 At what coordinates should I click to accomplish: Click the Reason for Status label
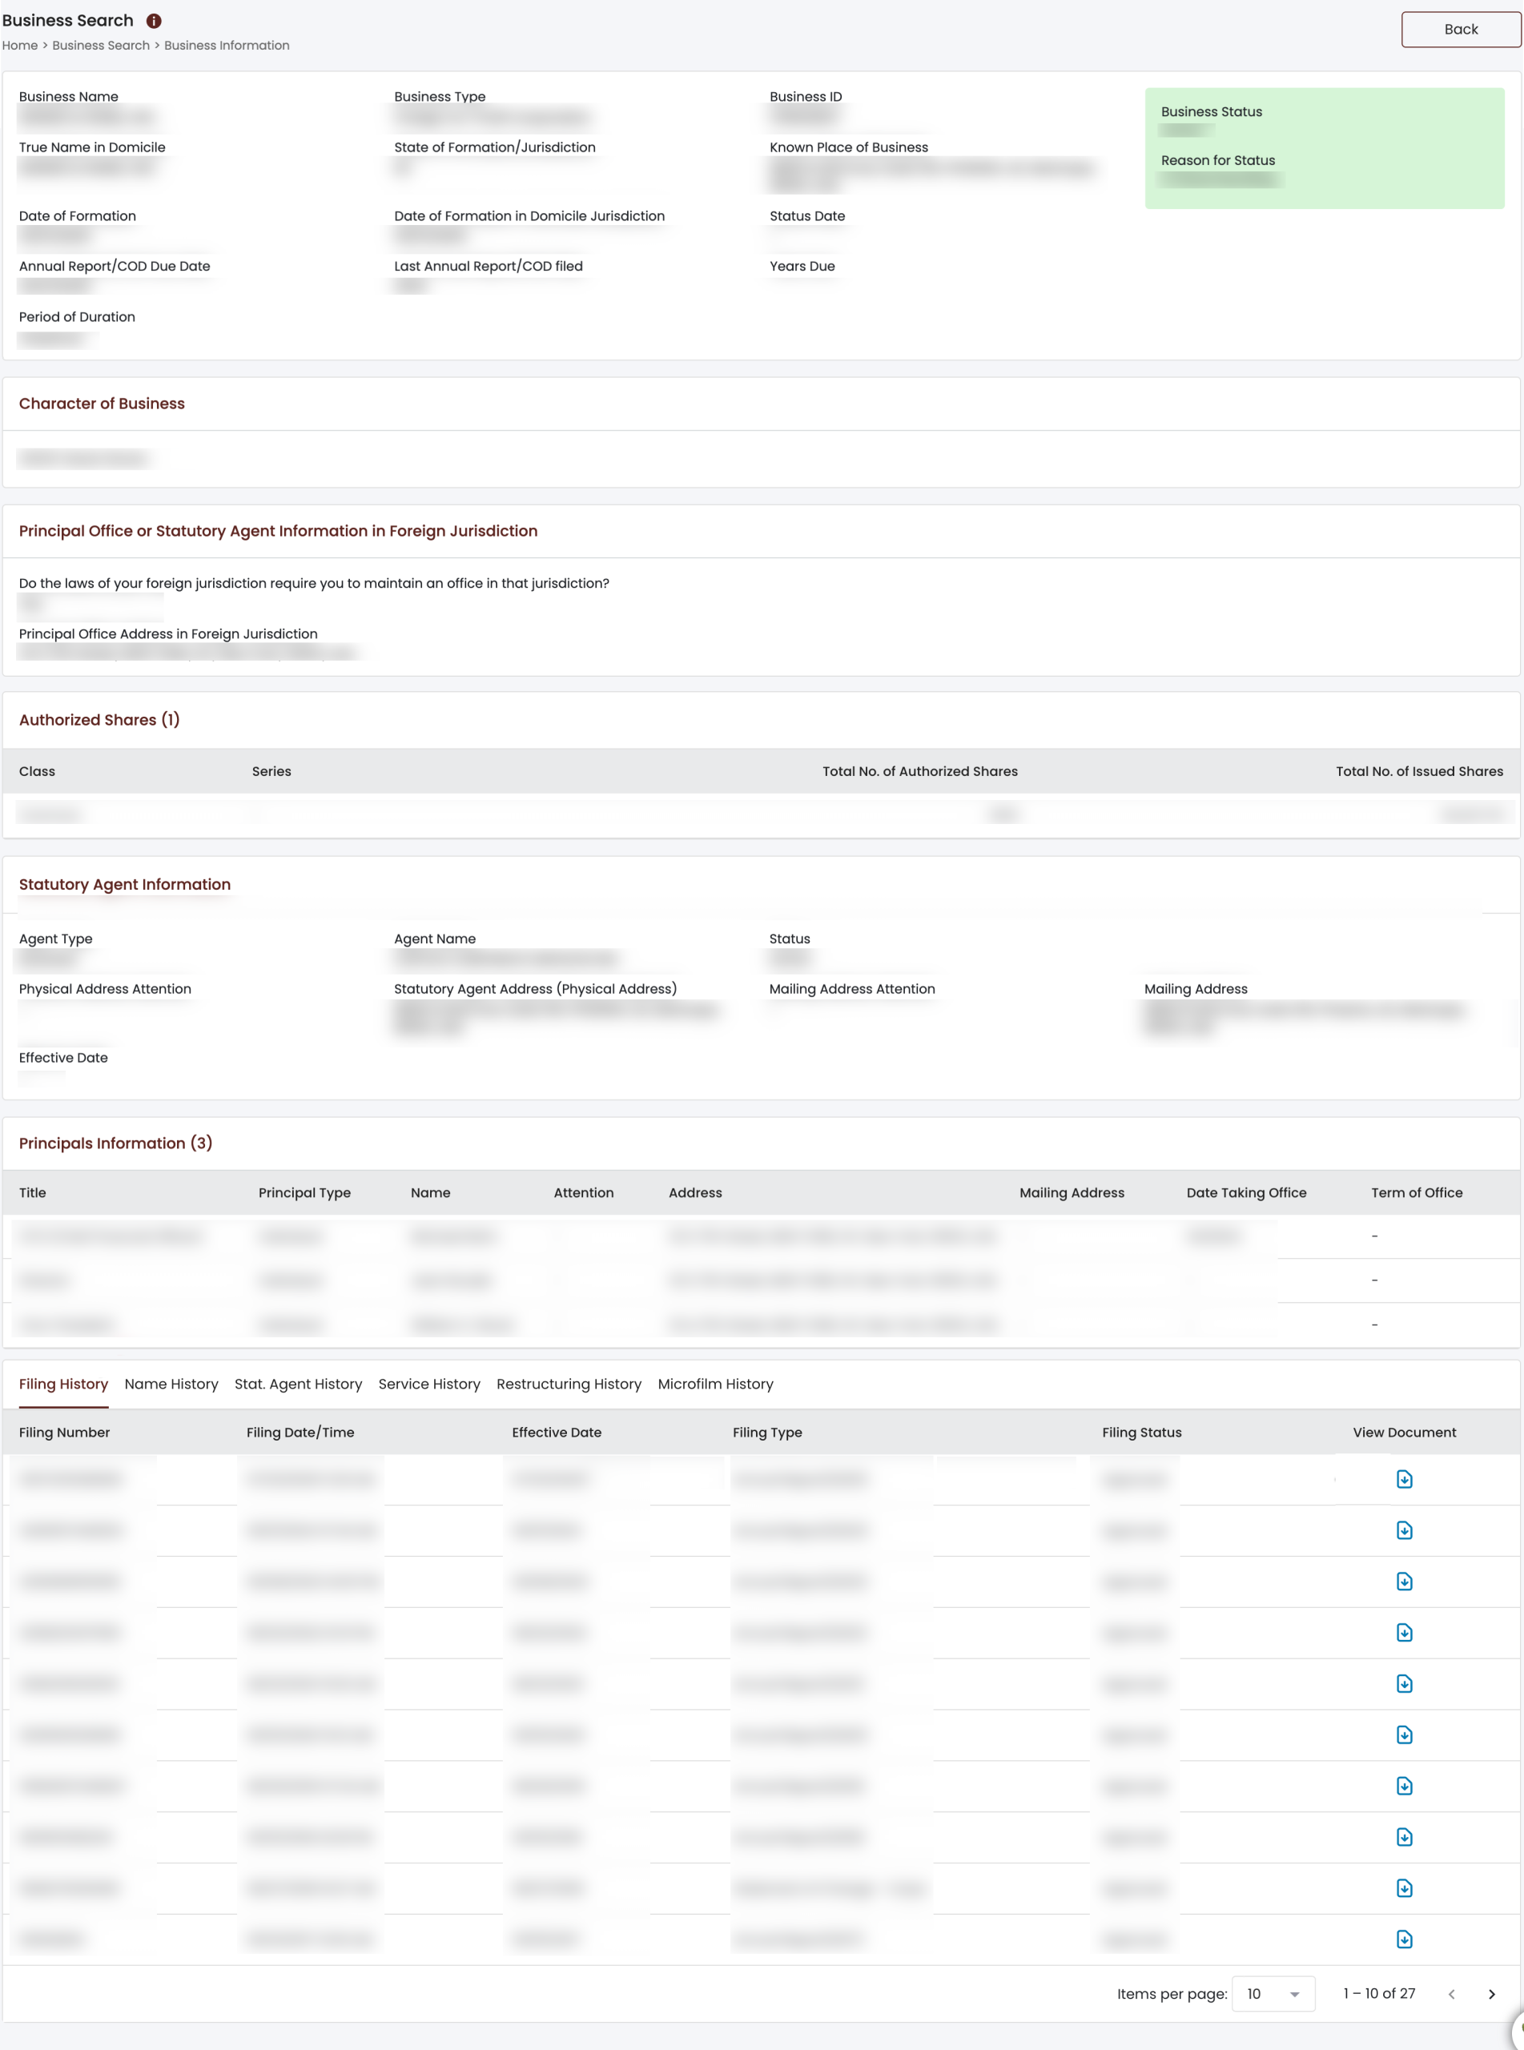point(1218,160)
